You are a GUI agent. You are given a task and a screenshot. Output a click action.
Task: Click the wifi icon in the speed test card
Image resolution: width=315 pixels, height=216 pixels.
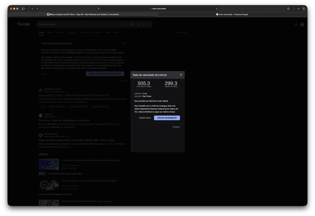(123, 43)
